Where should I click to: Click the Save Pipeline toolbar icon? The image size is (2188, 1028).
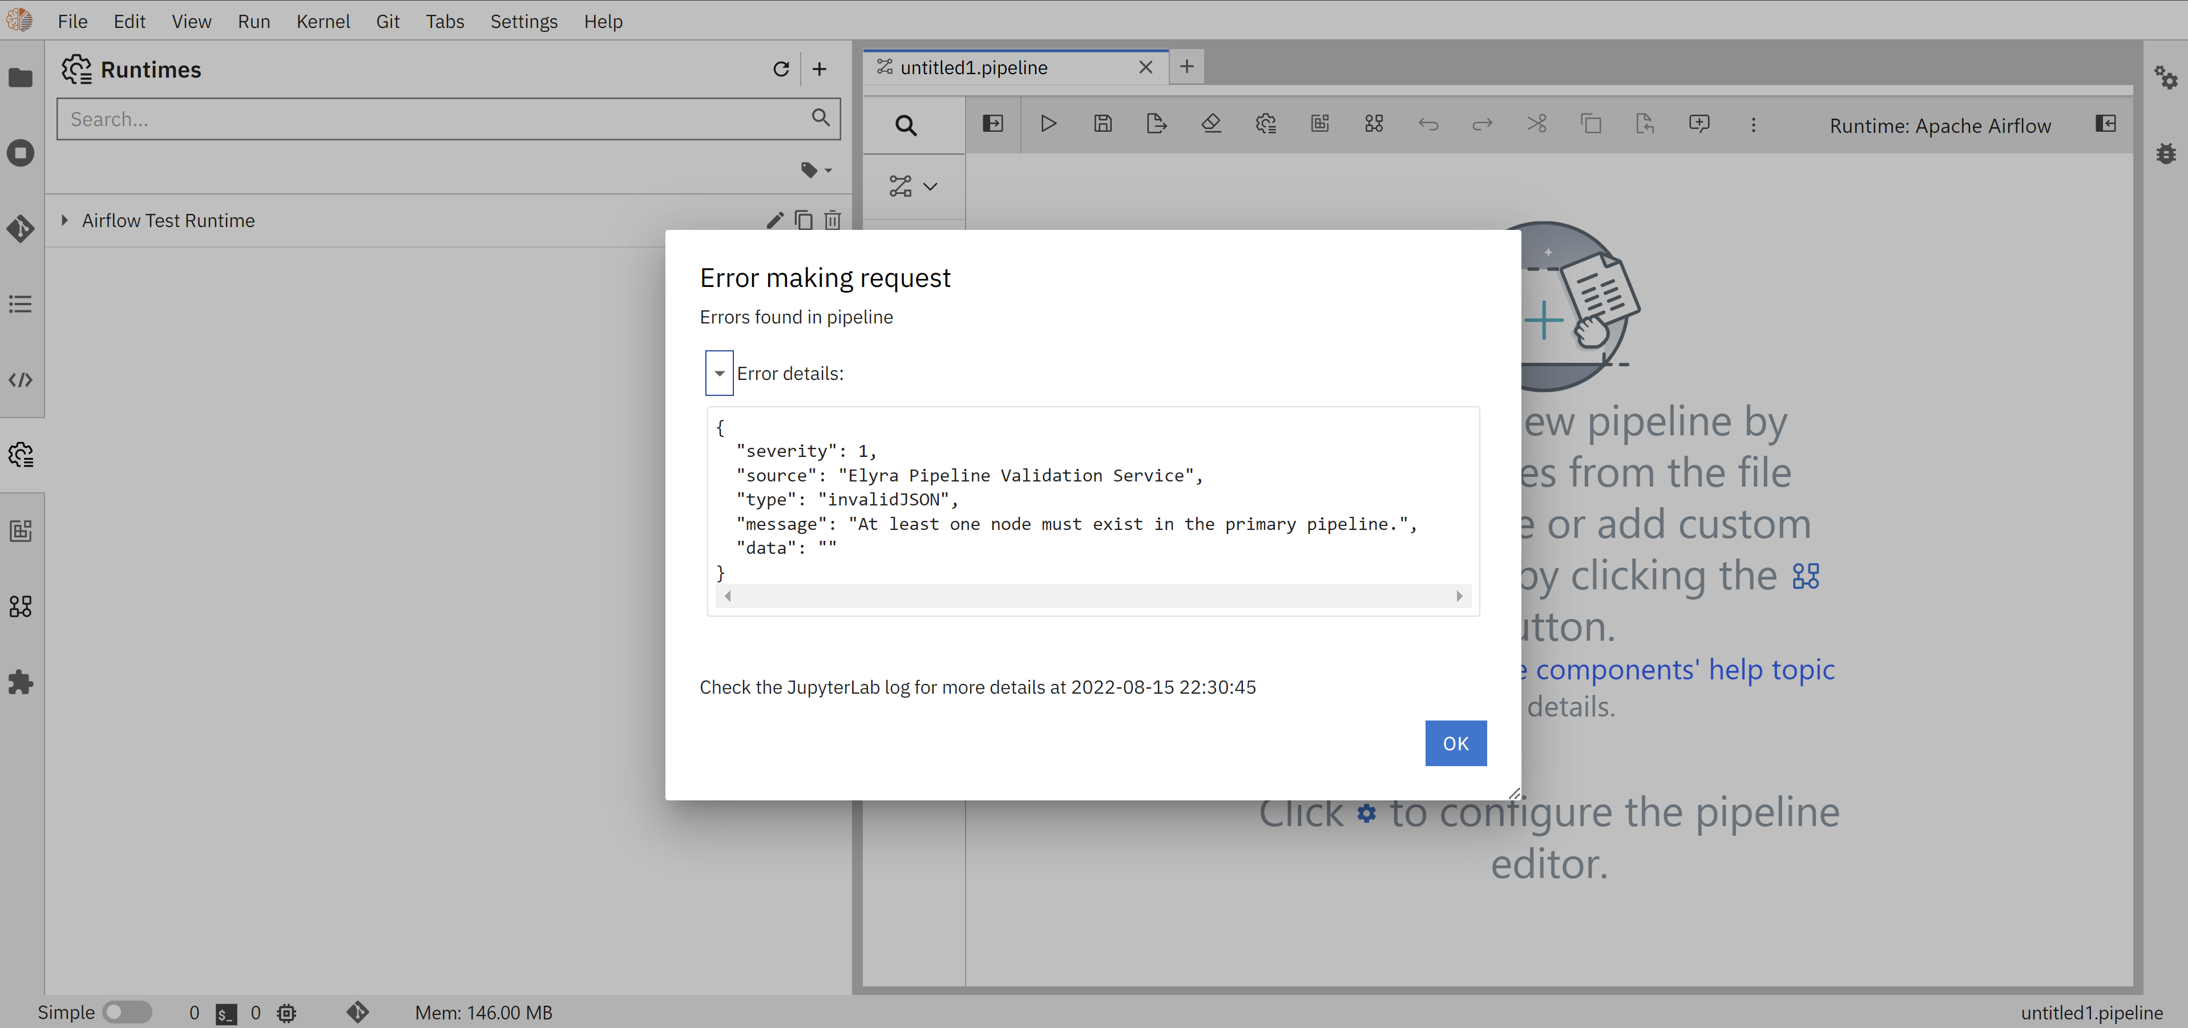[1103, 124]
